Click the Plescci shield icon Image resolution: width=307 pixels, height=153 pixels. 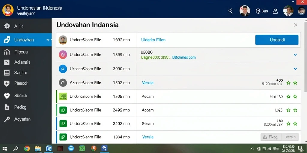(7, 84)
